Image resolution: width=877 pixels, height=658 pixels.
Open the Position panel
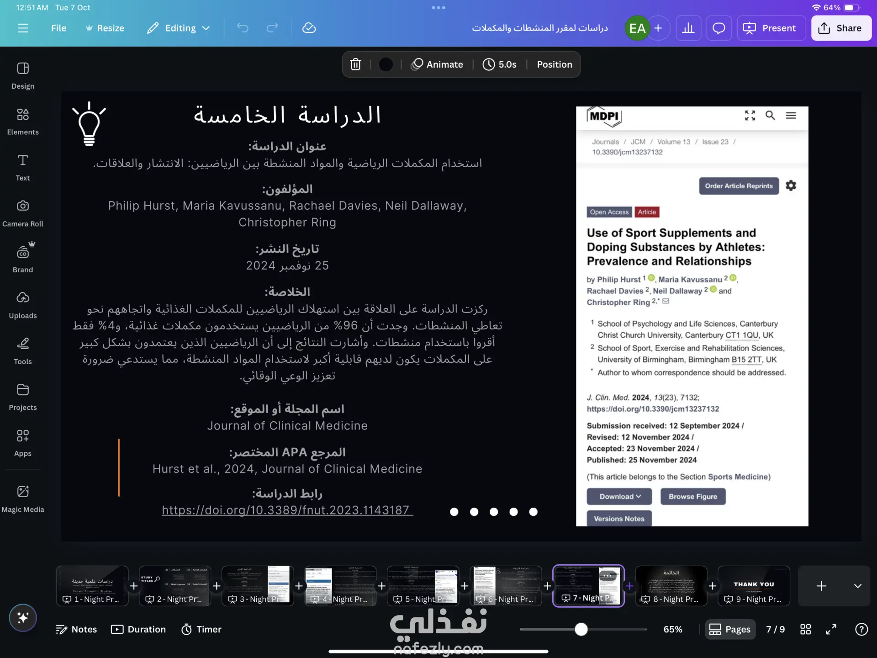pyautogui.click(x=554, y=64)
